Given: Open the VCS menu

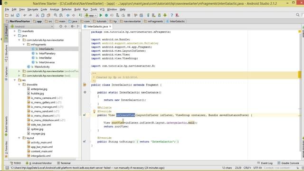Looking at the screenshot, I should (x=102, y=9).
